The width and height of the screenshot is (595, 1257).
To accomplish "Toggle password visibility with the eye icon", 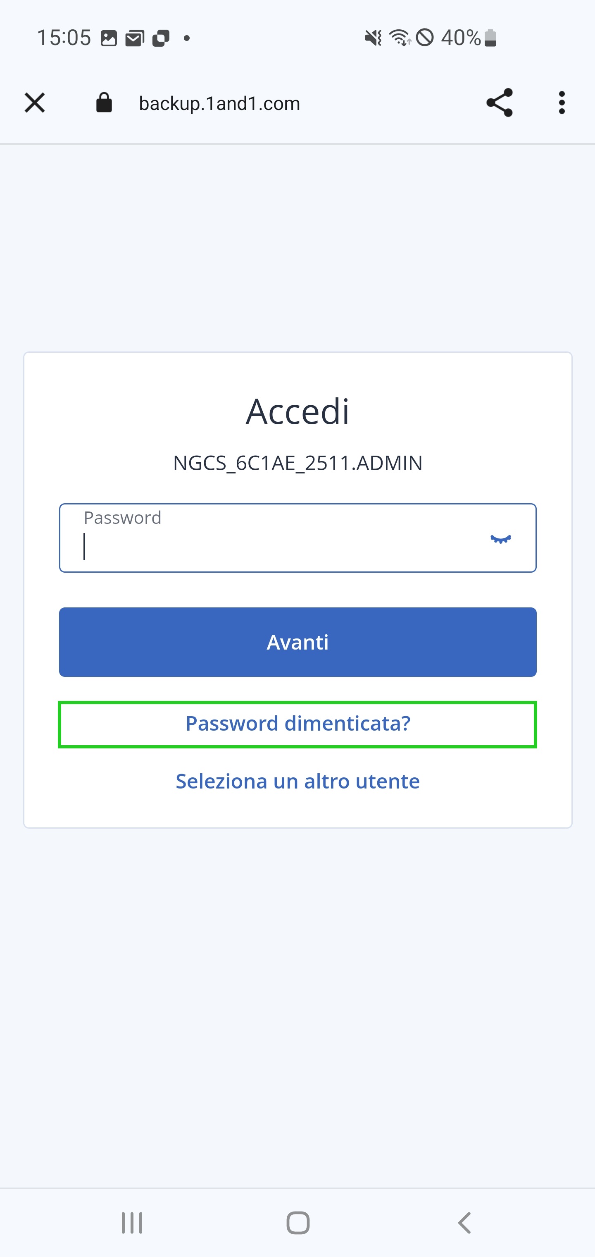I will 500,539.
